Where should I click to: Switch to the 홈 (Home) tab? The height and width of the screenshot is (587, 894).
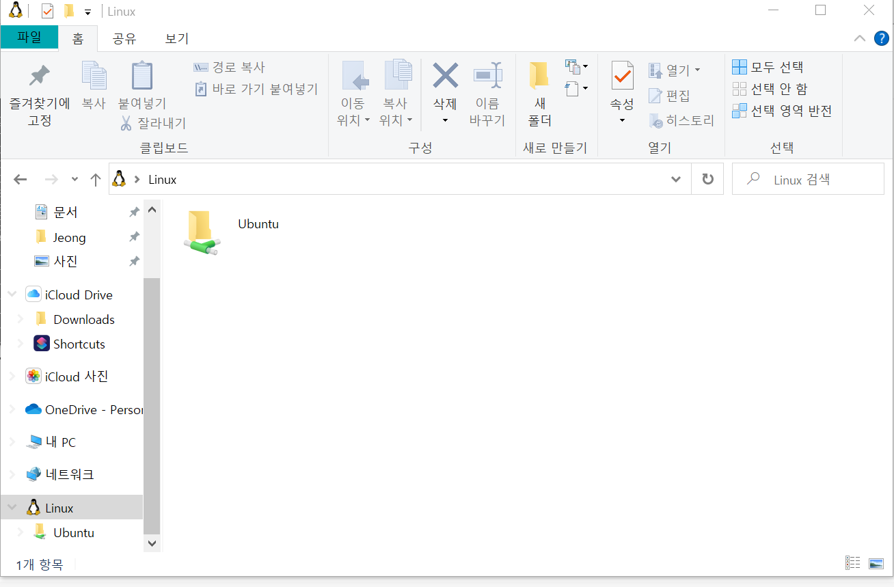click(78, 39)
